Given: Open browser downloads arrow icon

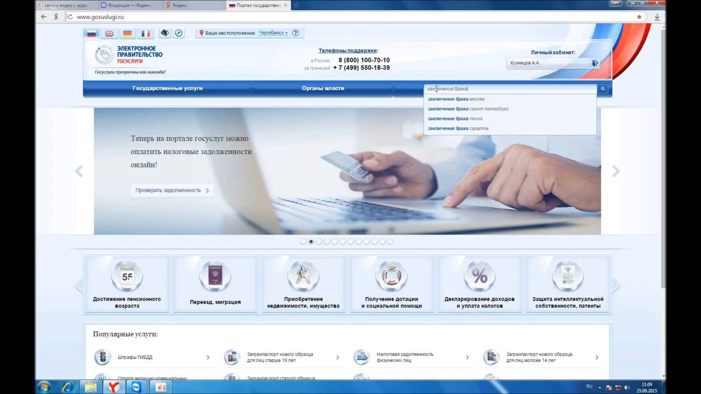Looking at the screenshot, I should click(x=657, y=17).
